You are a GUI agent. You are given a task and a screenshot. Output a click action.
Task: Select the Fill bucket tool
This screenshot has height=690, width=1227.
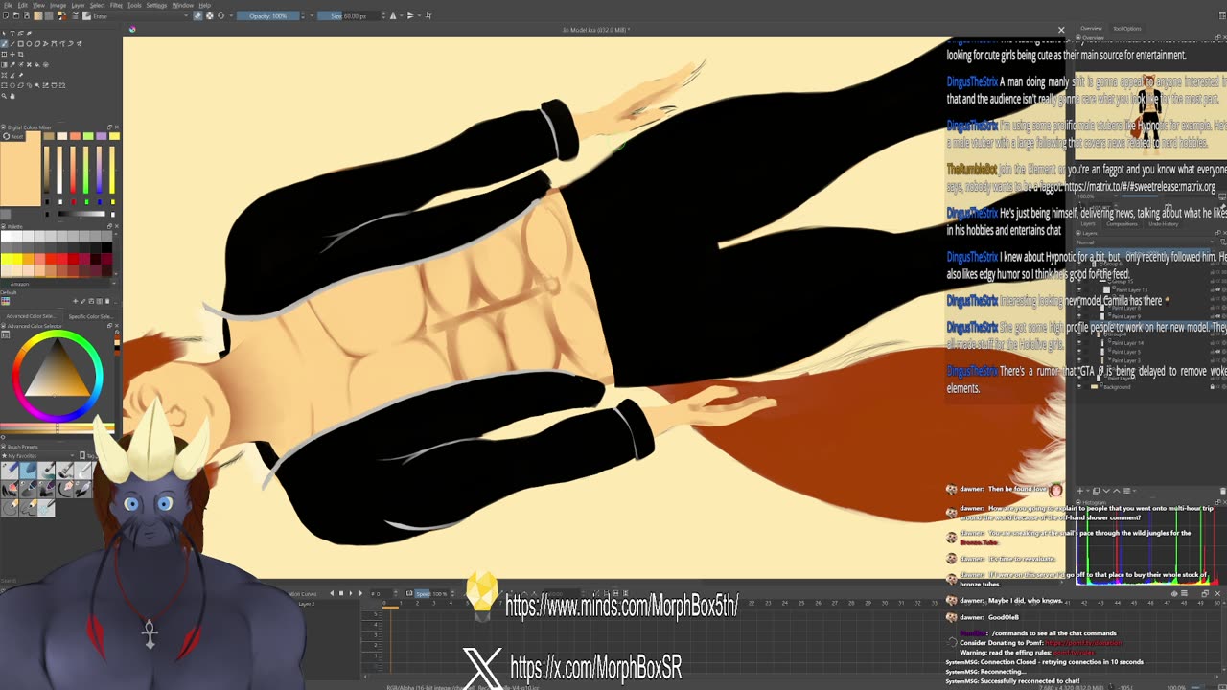(x=37, y=64)
